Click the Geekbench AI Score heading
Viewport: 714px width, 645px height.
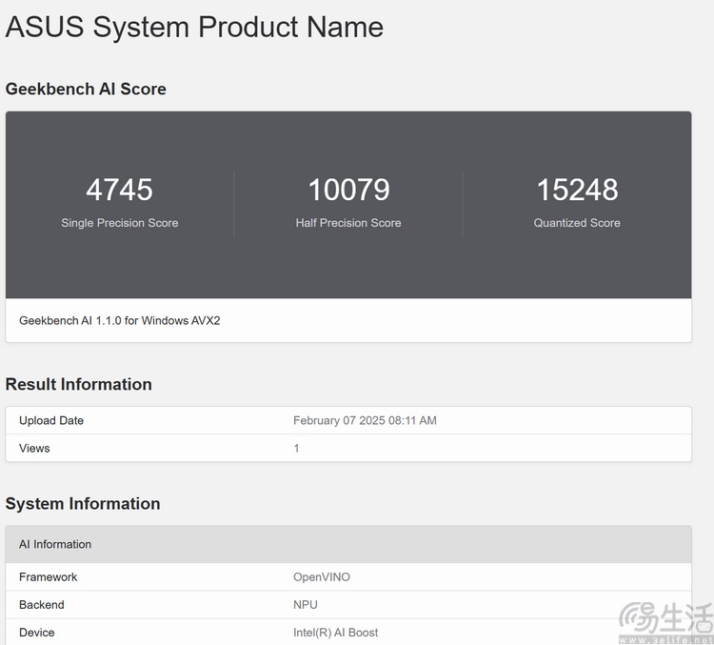pos(86,89)
